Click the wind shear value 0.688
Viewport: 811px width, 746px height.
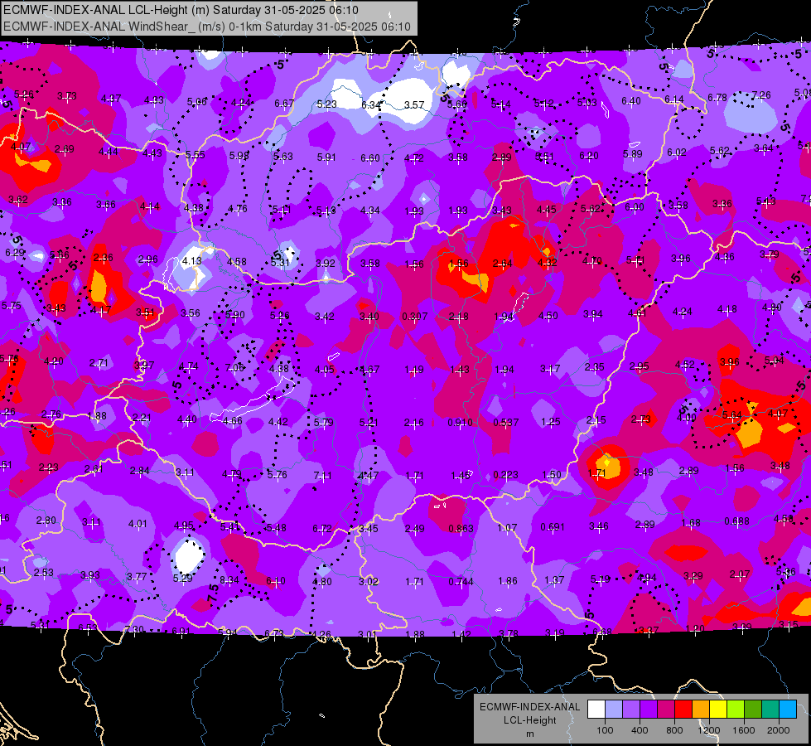pos(736,521)
